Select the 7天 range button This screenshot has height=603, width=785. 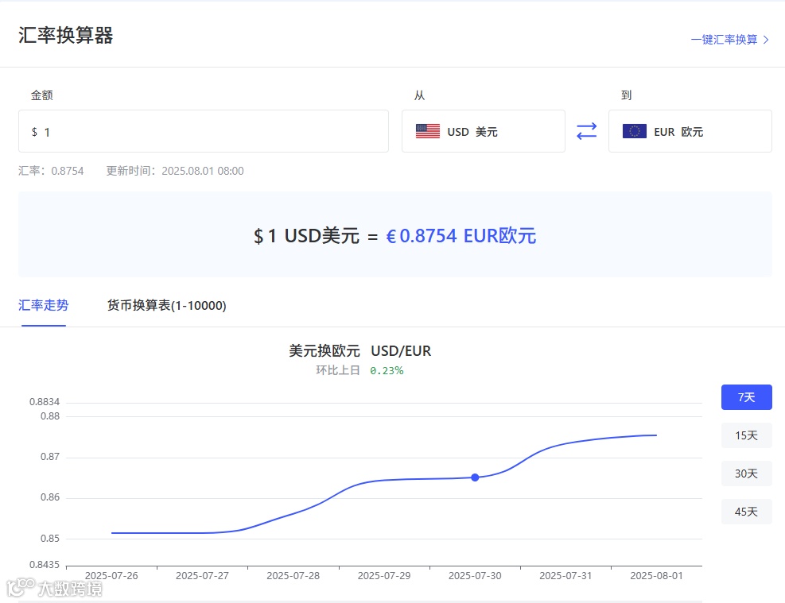tap(747, 397)
